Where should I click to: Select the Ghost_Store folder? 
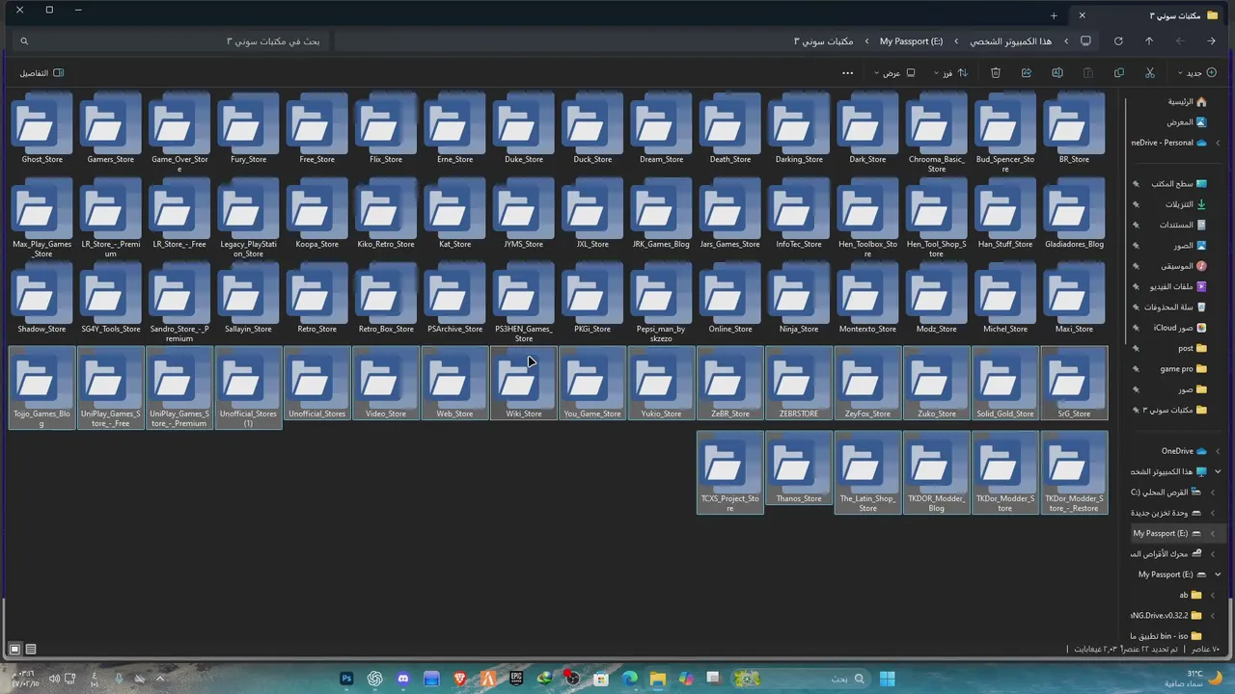pos(41,129)
